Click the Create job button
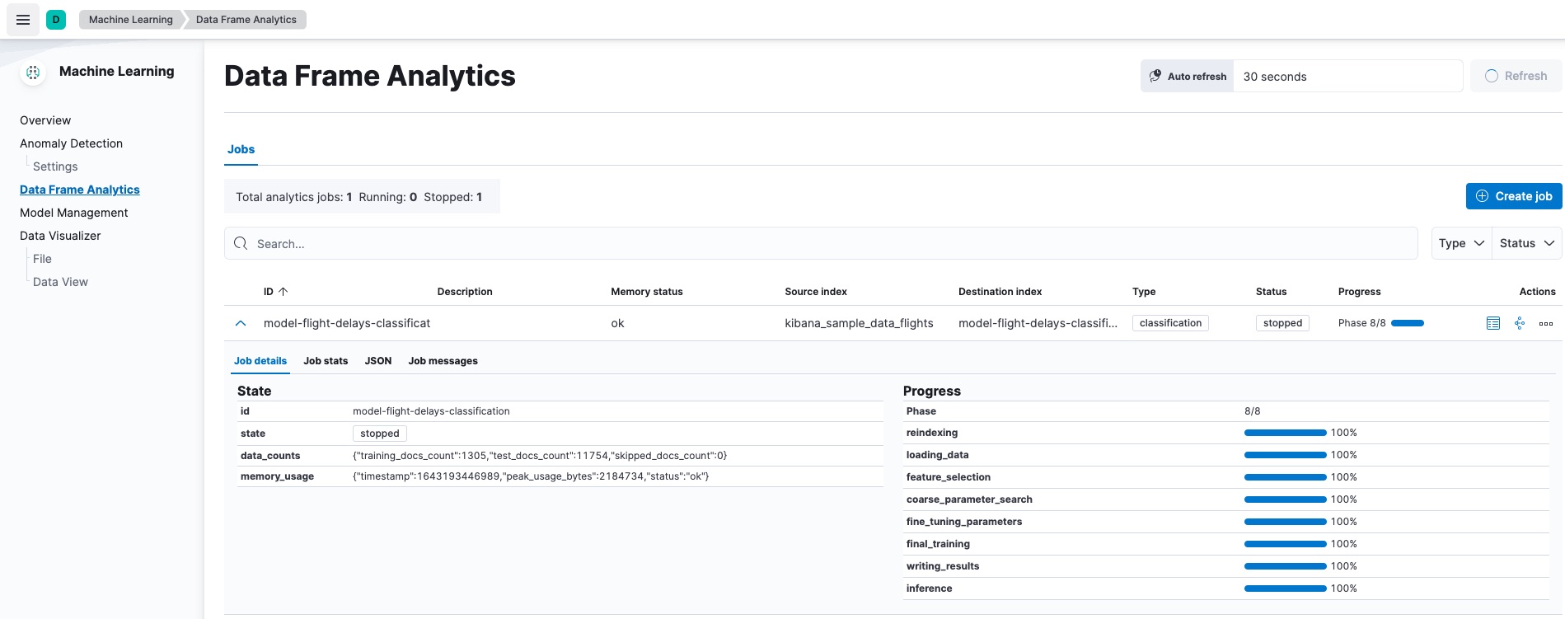Screen dimensions: 1565x619 tap(1514, 196)
